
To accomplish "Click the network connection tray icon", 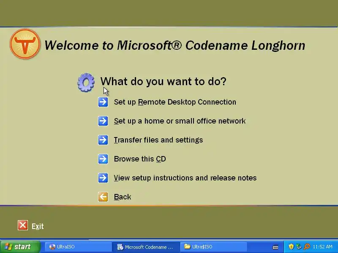I will (x=299, y=247).
